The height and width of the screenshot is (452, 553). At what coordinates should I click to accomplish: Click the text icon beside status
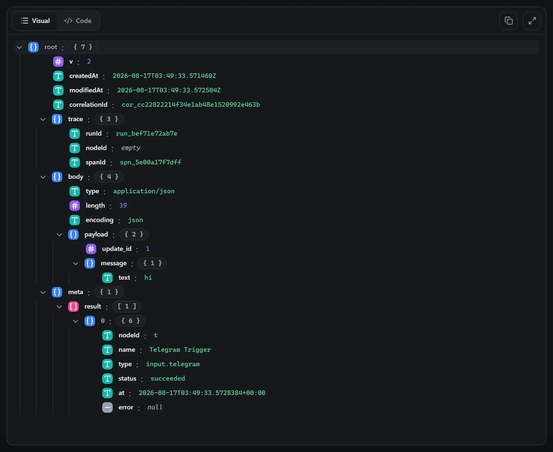pyautogui.click(x=107, y=379)
